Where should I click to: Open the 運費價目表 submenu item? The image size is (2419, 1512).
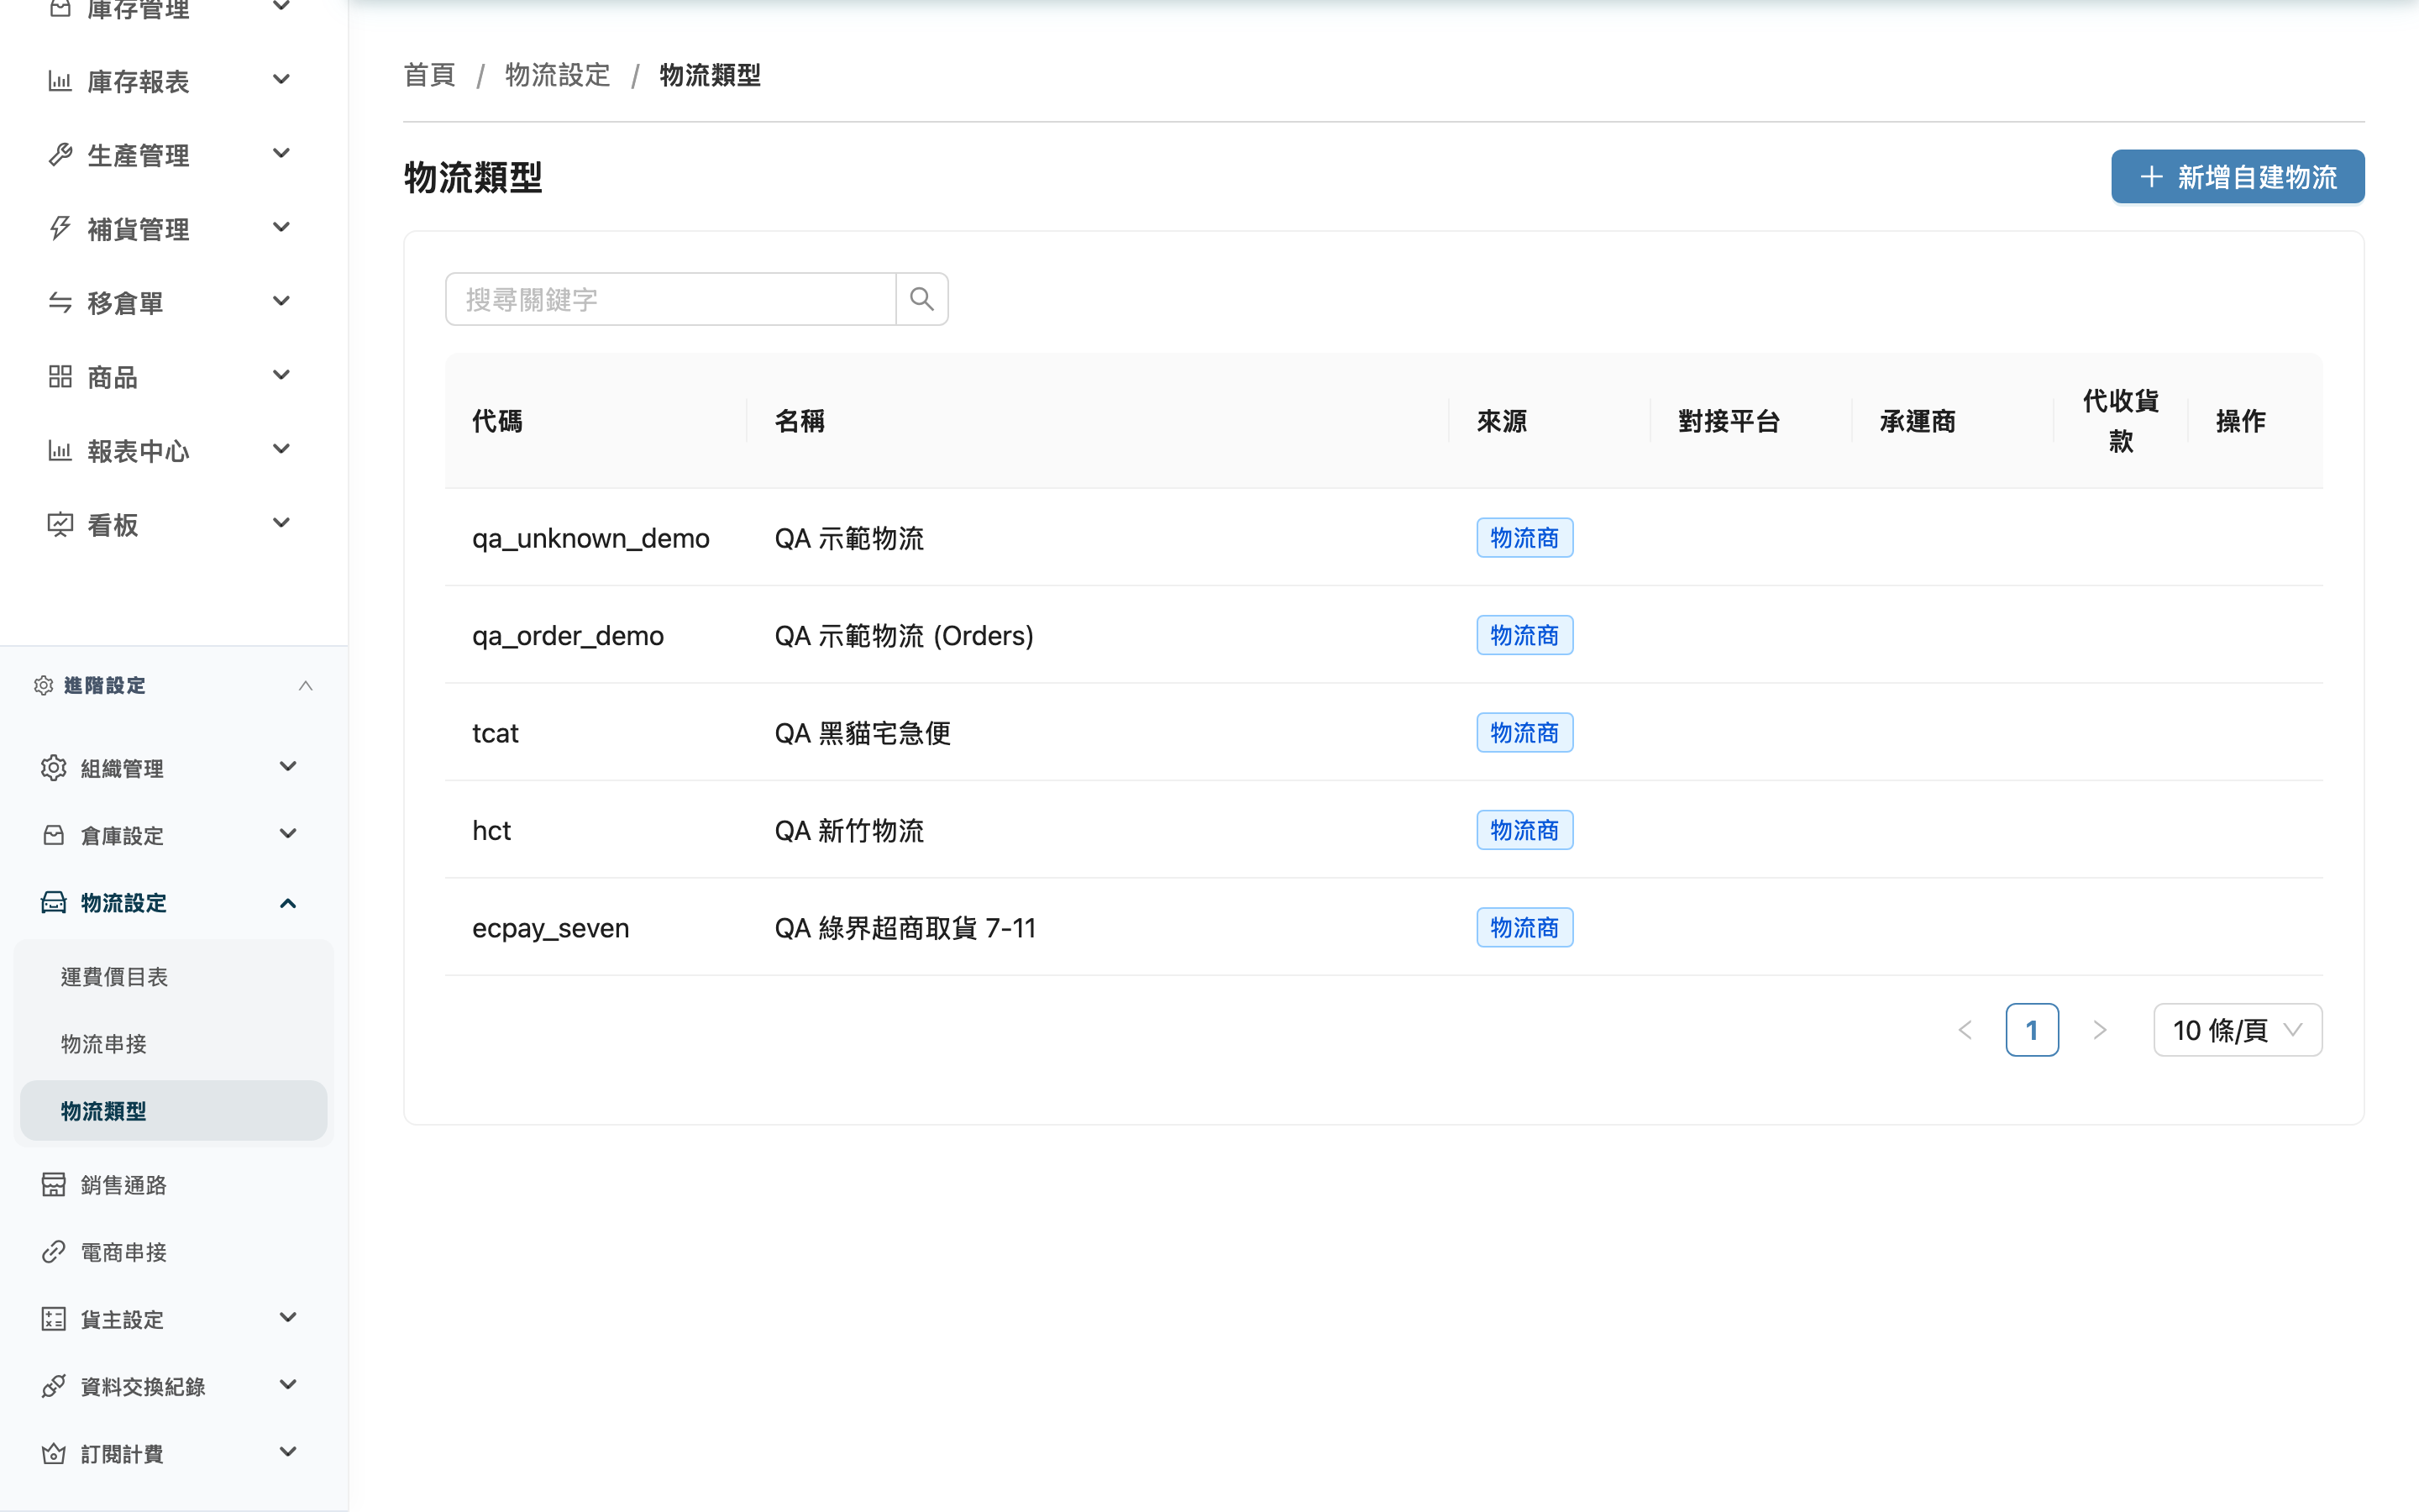(x=174, y=977)
